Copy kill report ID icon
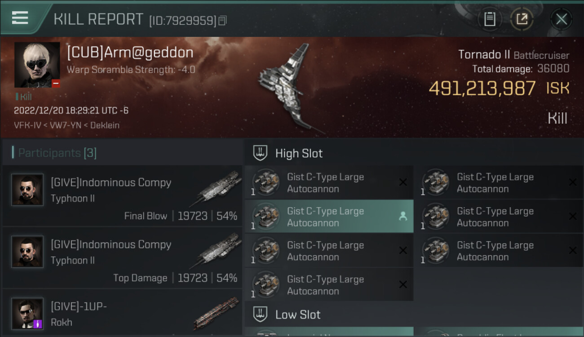 223,20
